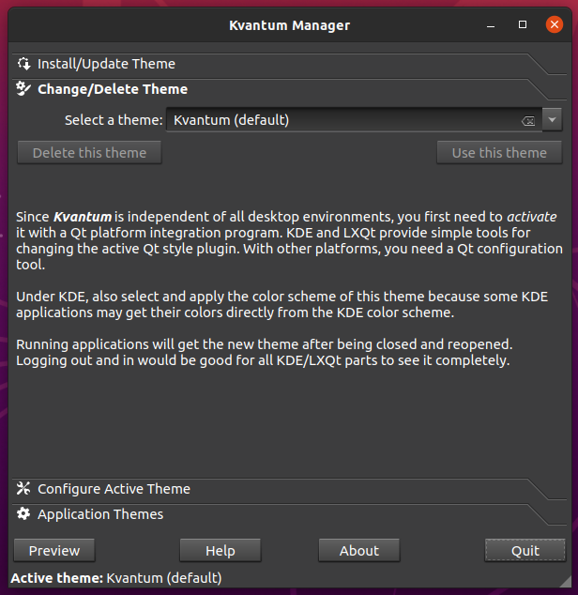
Task: Click the 'Select a theme:' label
Action: [x=114, y=120]
